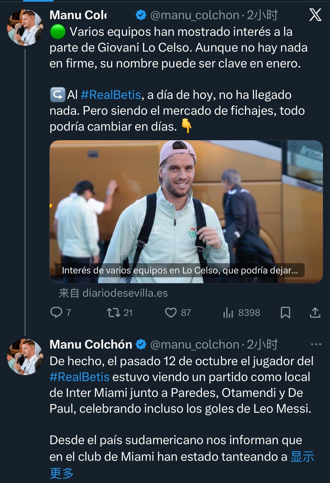Expand the truncated tweet with 显示更多
330x483 pixels.
[302, 457]
